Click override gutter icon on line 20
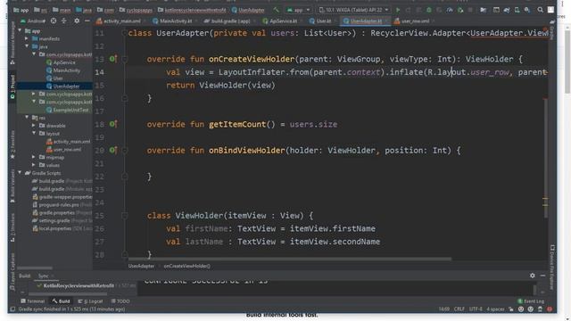 pos(113,150)
